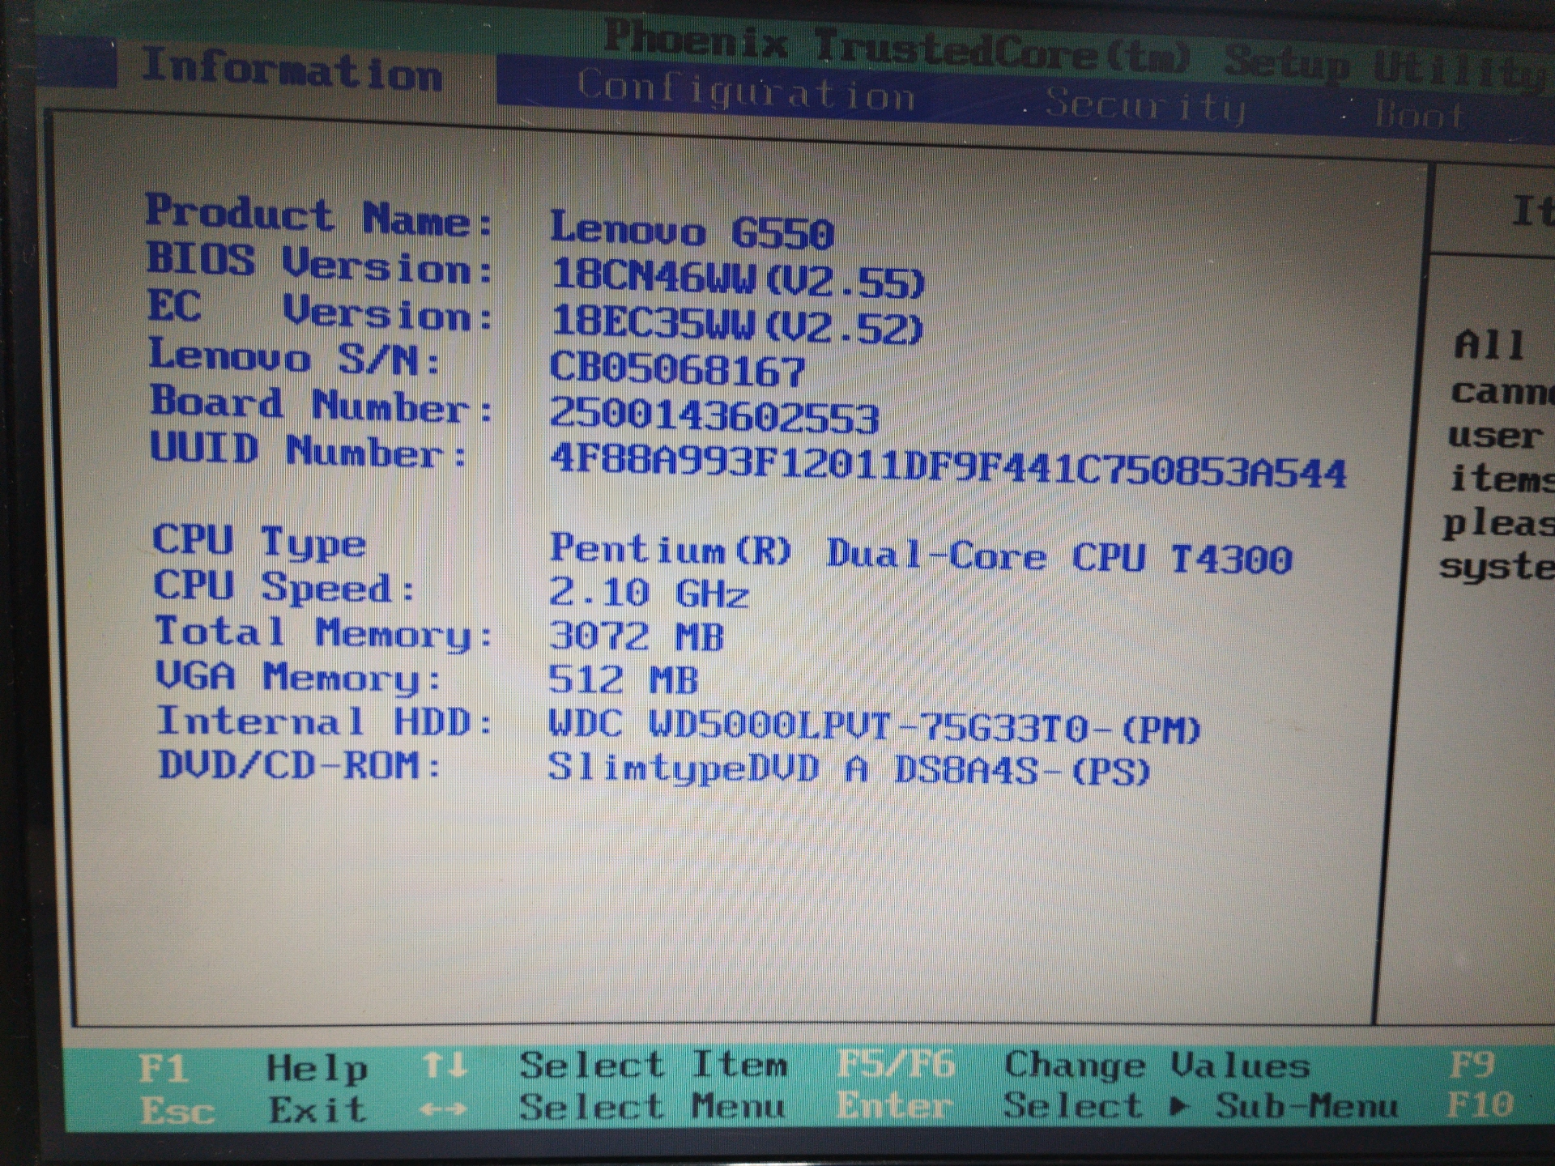Click the BIOS Version label
This screenshot has height=1166, width=1555.
pyautogui.click(x=320, y=264)
